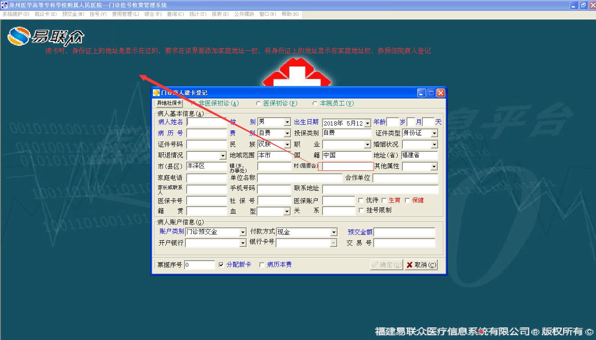Focus the 交易号 input field
The height and width of the screenshot is (340, 596).
[404, 243]
